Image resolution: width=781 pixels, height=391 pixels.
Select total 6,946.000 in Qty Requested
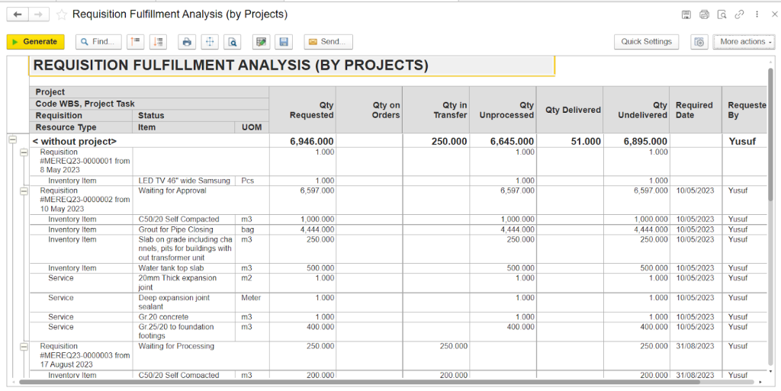coord(302,142)
